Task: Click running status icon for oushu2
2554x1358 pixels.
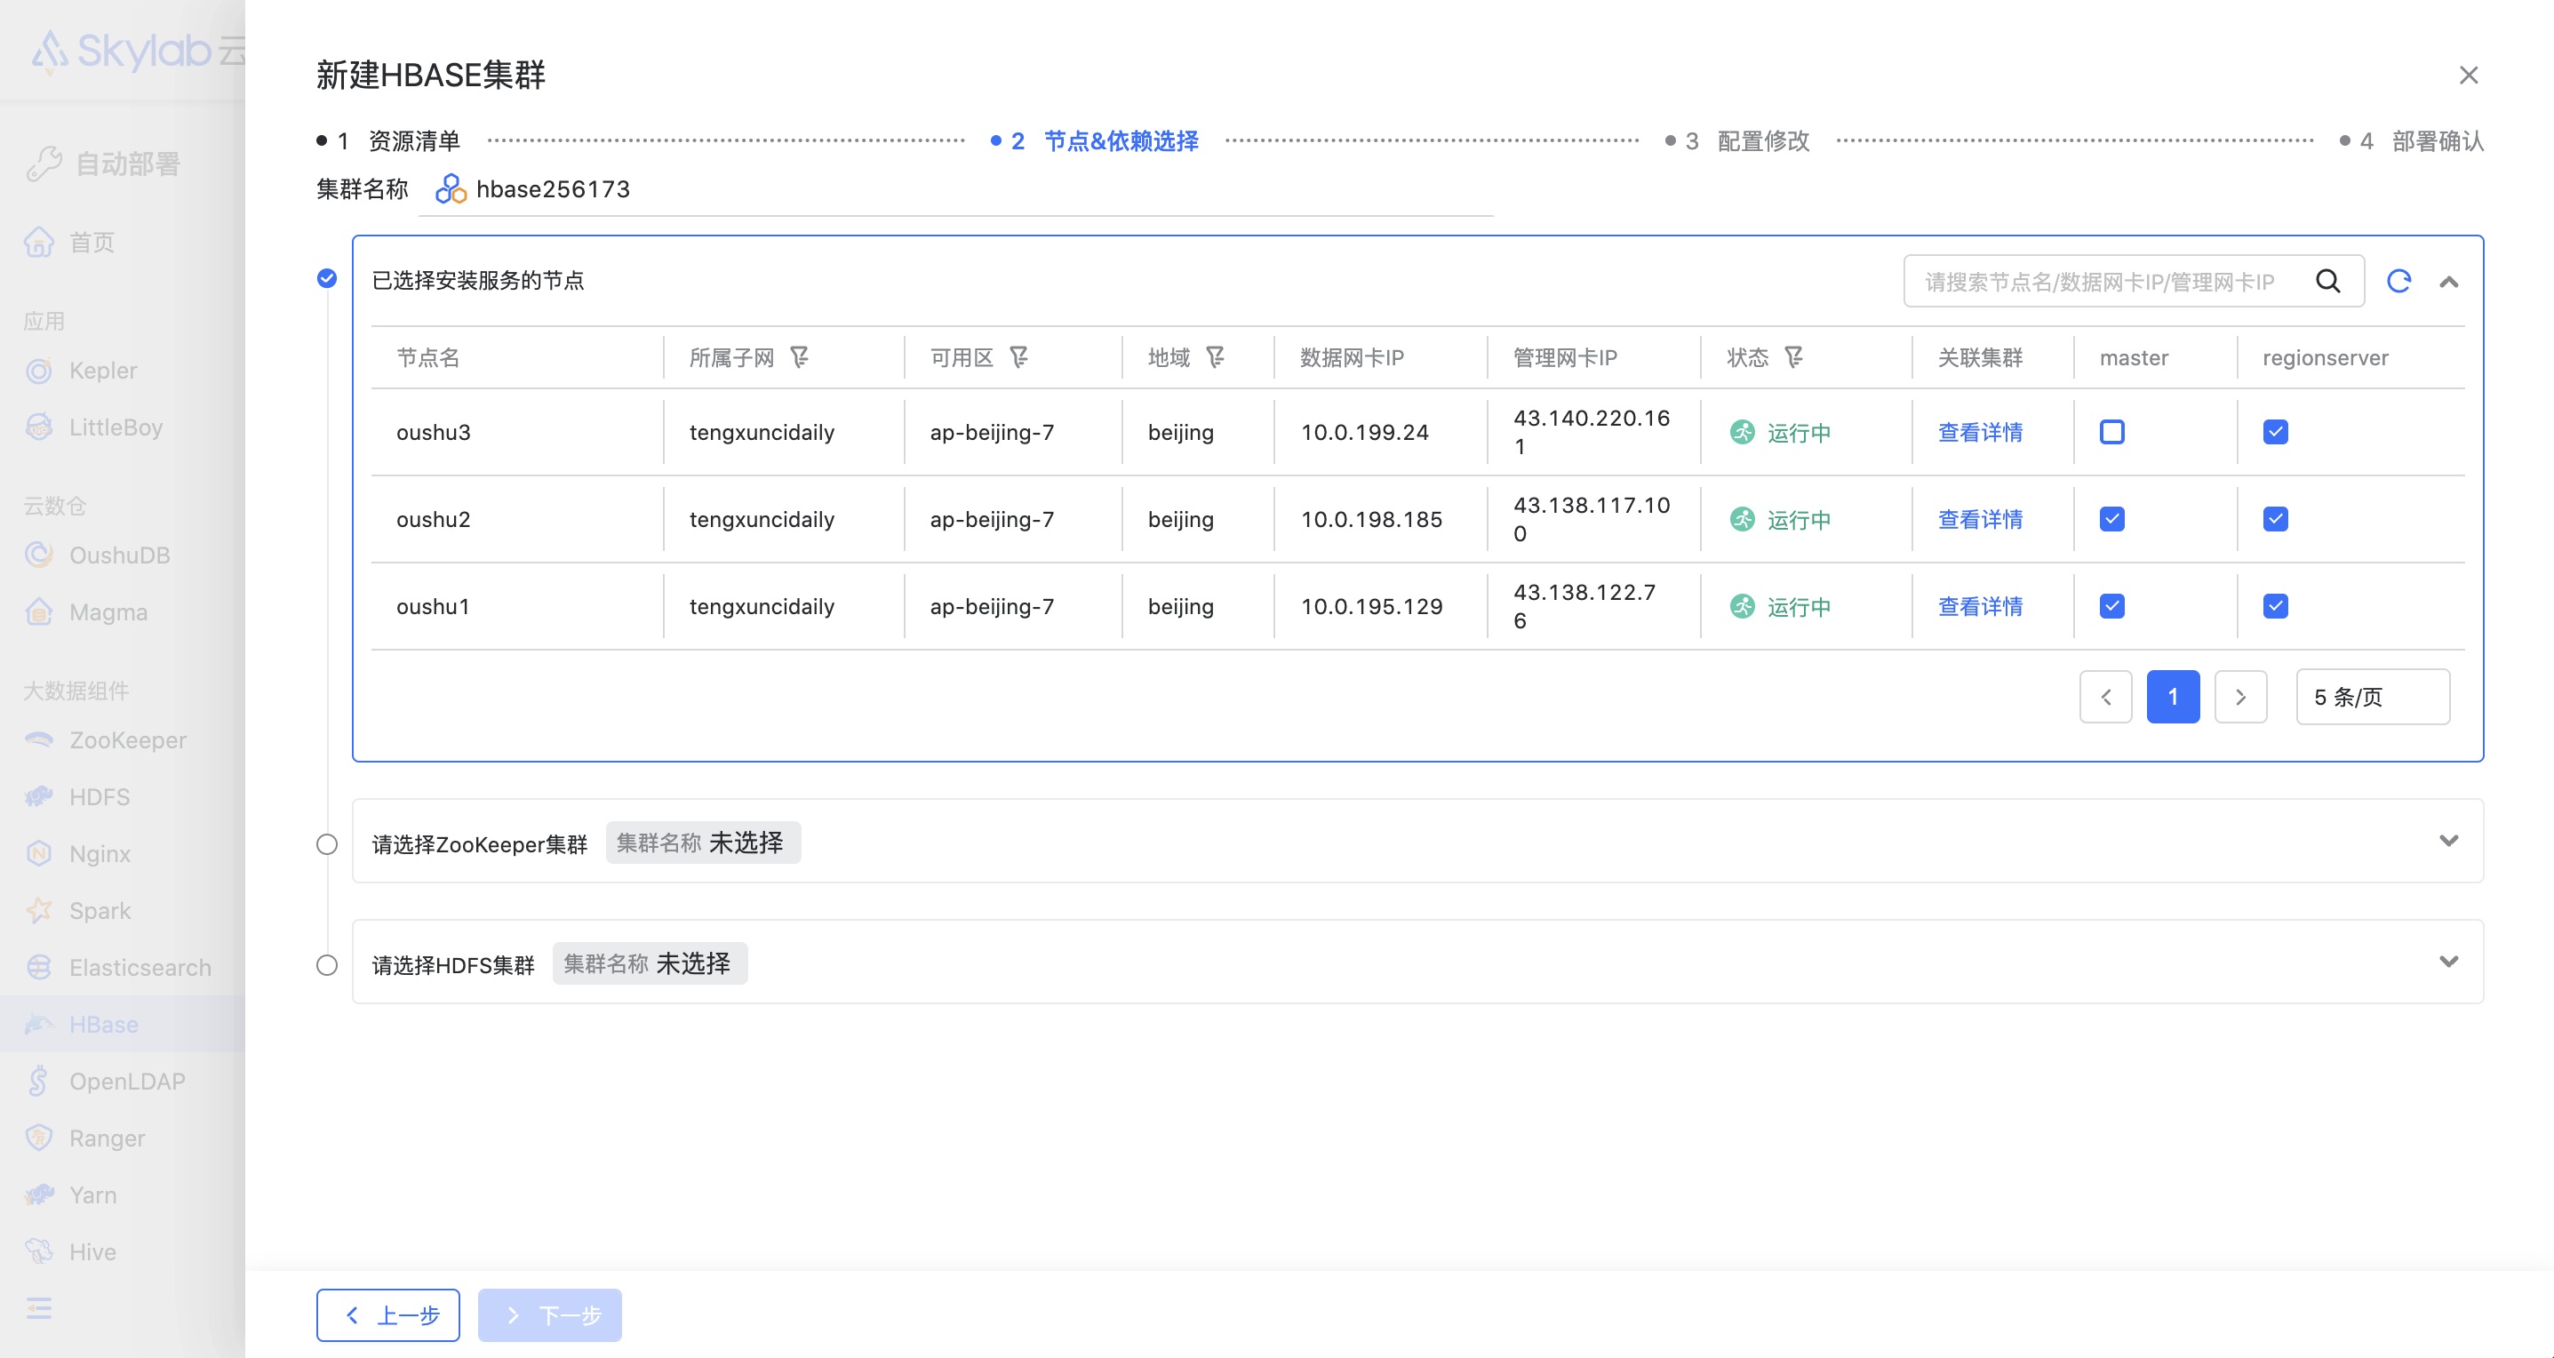Action: pyautogui.click(x=1742, y=519)
